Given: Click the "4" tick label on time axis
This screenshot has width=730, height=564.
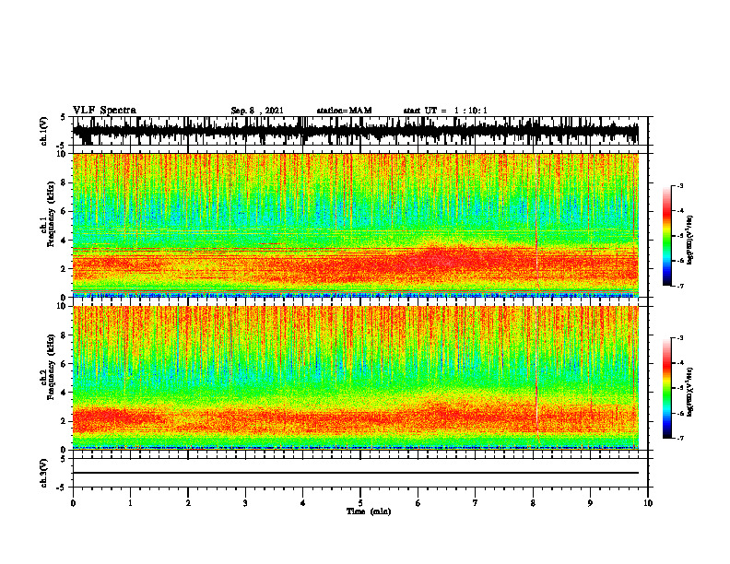Looking at the screenshot, I should [303, 503].
